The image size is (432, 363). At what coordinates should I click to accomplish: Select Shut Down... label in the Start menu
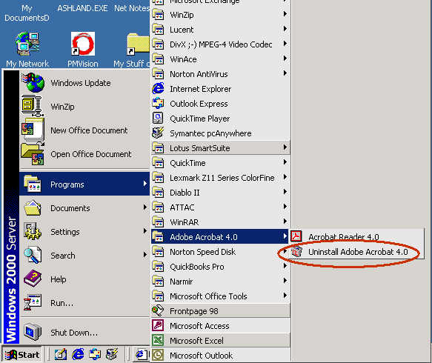[x=74, y=333]
